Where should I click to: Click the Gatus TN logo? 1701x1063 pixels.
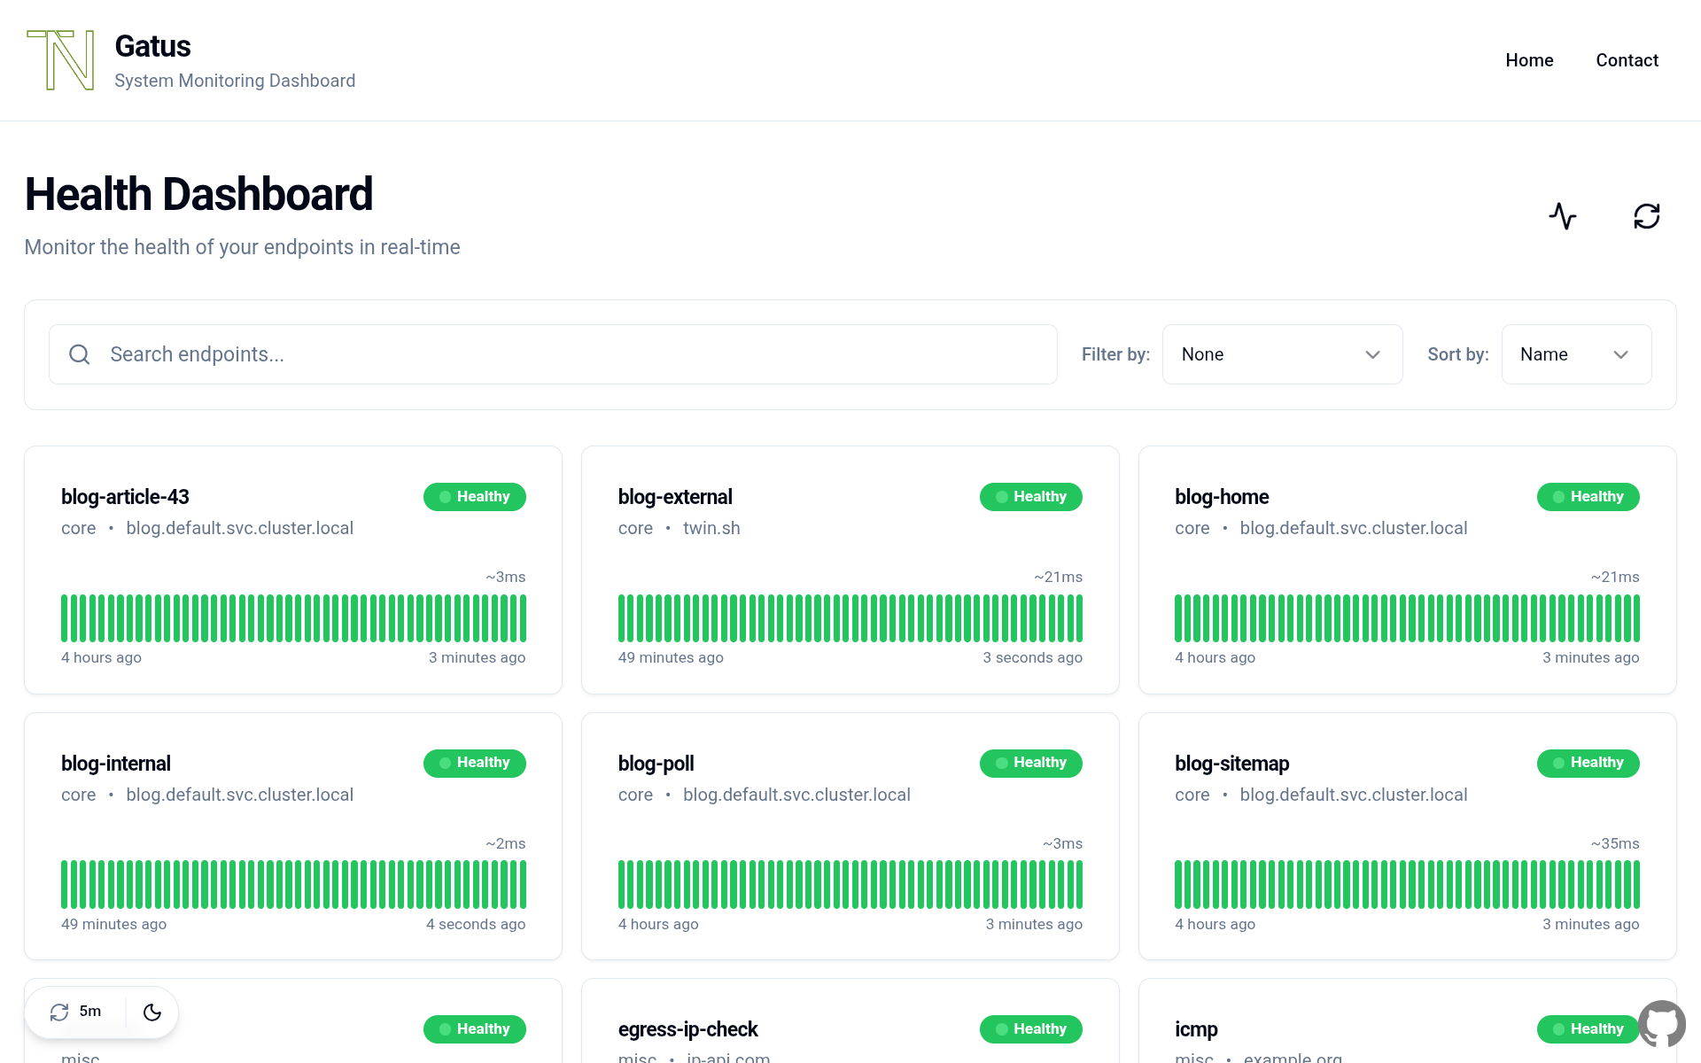[x=60, y=60]
